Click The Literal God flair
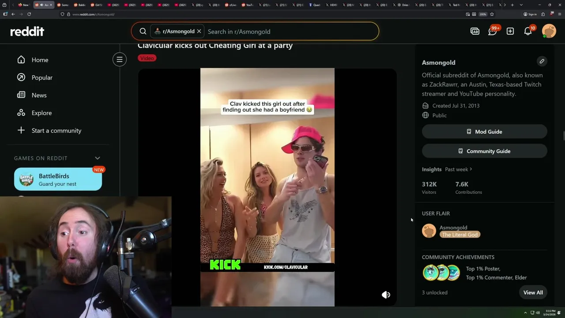The width and height of the screenshot is (565, 318). coord(460,235)
